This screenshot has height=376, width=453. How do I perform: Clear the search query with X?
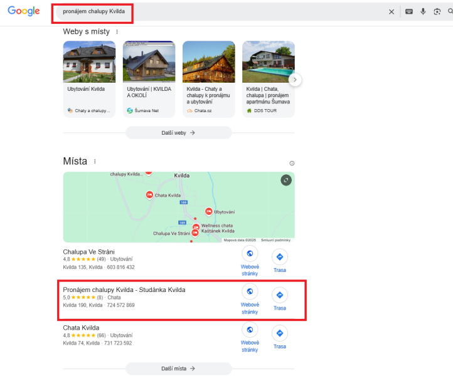392,12
